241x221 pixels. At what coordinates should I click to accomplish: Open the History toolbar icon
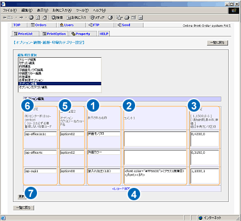pos(110,17)
